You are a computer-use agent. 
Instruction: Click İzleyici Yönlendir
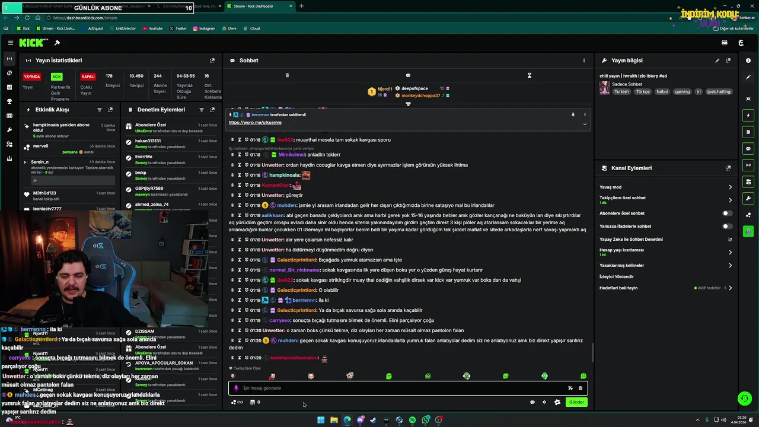[617, 276]
